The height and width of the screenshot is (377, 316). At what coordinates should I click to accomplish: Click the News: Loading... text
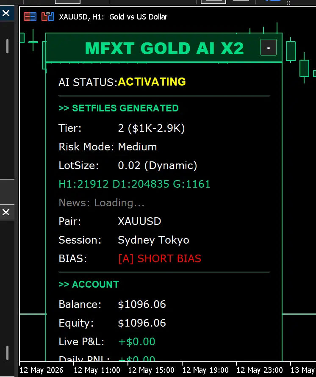coord(102,202)
